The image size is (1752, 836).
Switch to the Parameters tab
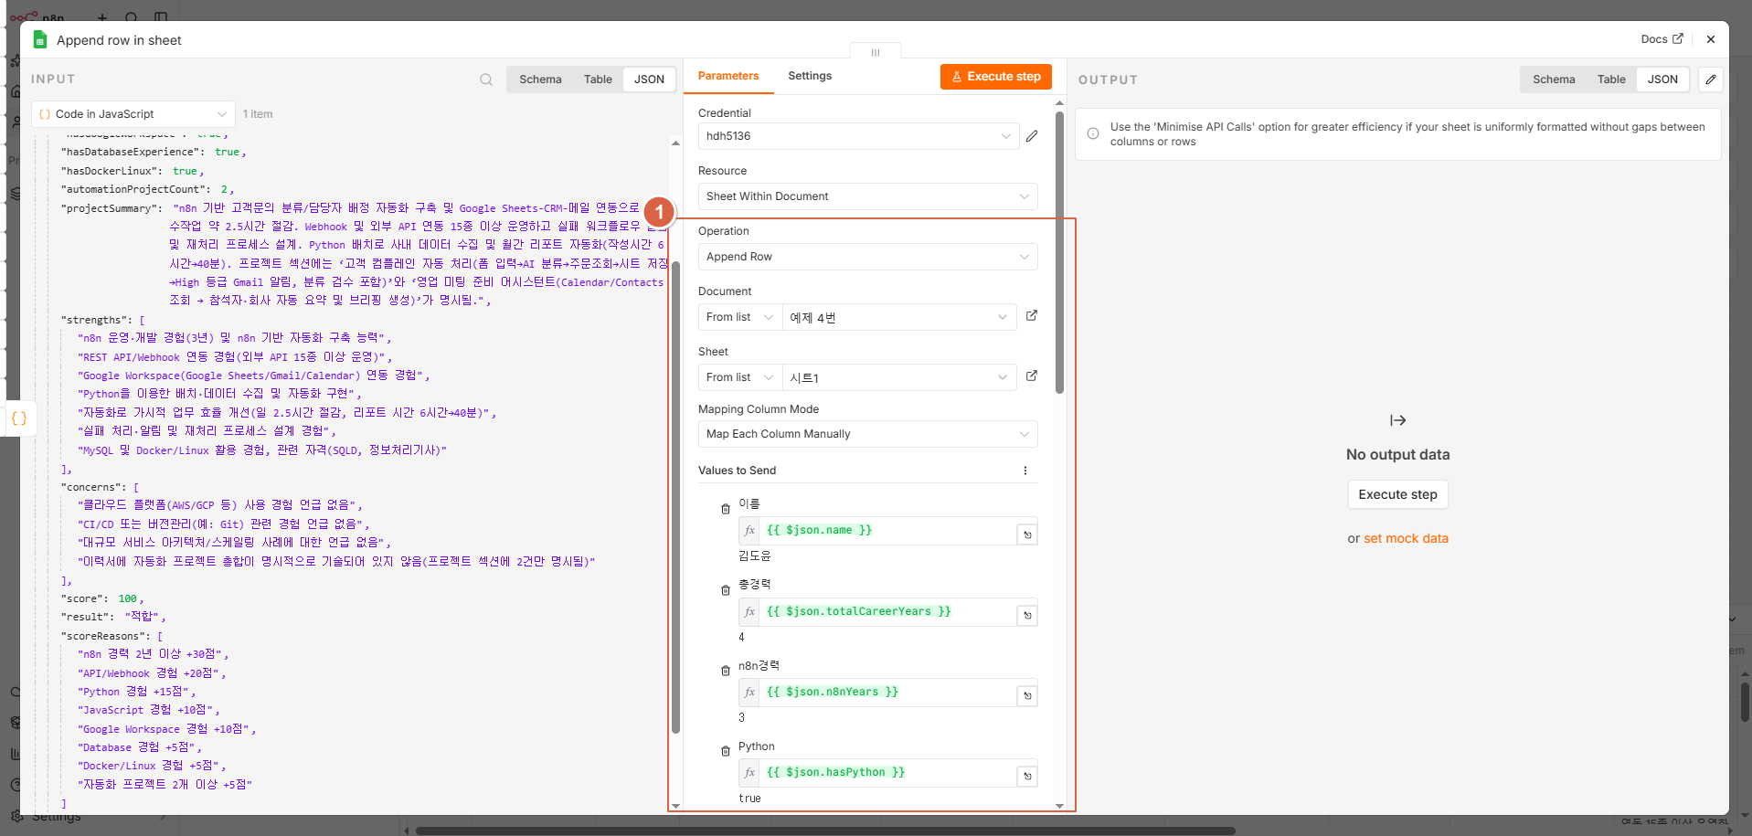pos(728,76)
